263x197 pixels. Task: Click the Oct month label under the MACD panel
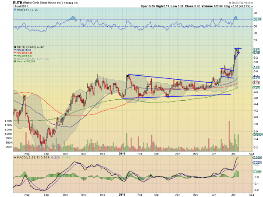point(65,195)
